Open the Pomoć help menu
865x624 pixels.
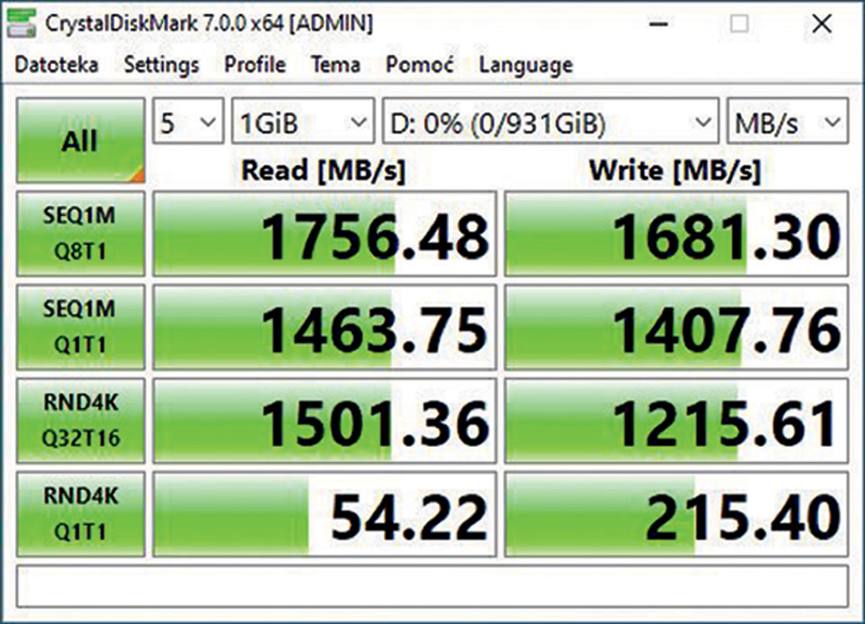[x=419, y=65]
